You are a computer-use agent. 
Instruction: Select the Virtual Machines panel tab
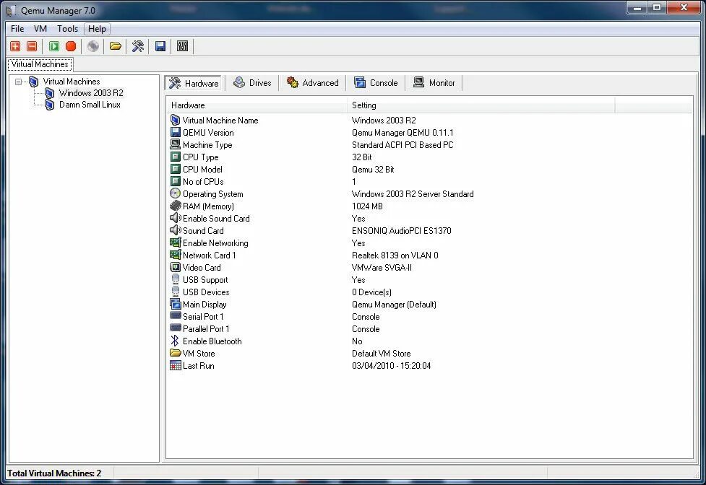point(40,64)
